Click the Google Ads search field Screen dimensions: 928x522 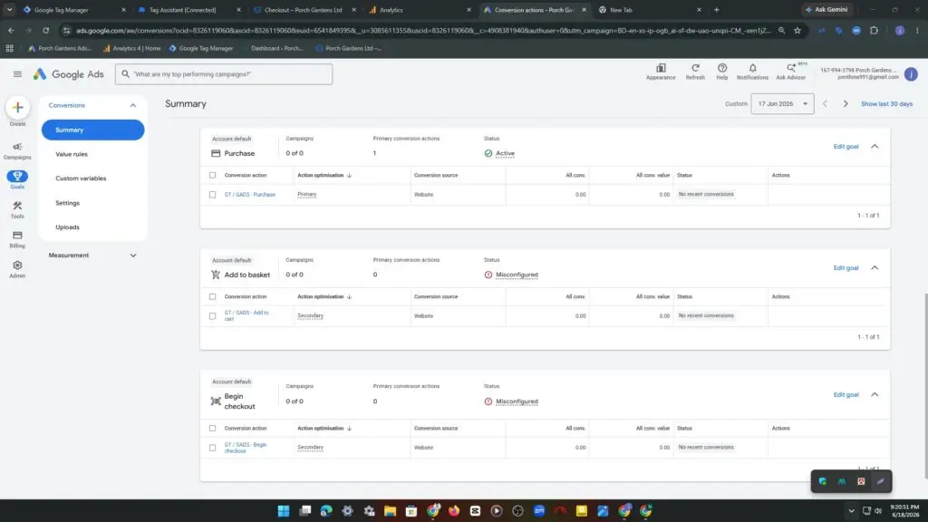pos(224,74)
